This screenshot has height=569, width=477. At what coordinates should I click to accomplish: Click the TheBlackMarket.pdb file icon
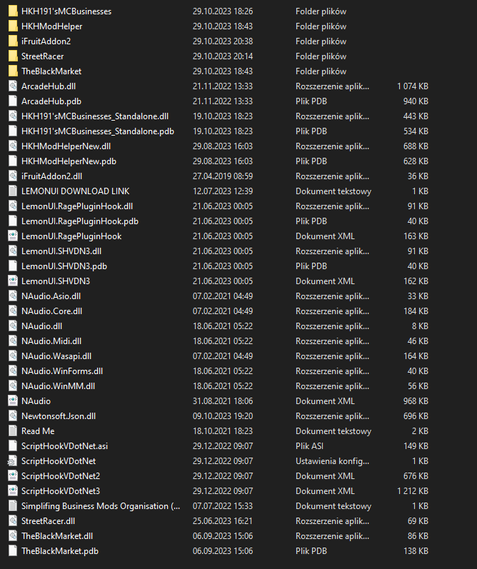[x=13, y=551]
